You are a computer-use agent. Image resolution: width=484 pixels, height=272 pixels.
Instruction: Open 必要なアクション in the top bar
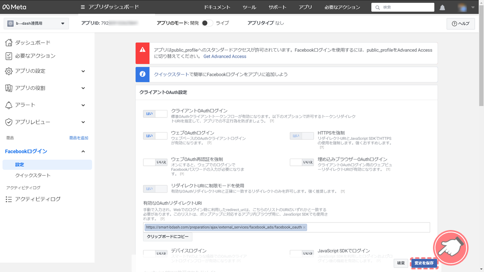pyautogui.click(x=342, y=7)
